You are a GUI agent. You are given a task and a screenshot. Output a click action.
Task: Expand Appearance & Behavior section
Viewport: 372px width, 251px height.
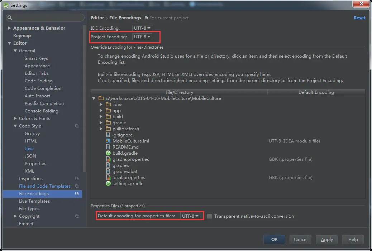click(x=9, y=28)
